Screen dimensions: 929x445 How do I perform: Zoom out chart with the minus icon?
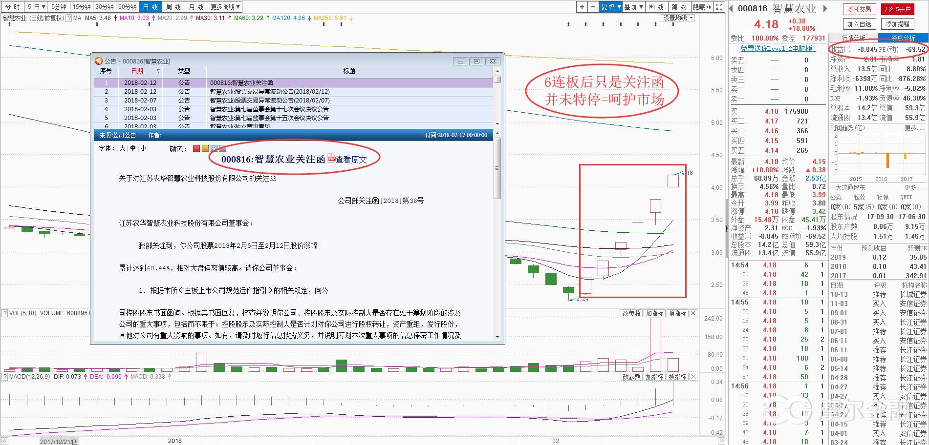coord(593,7)
